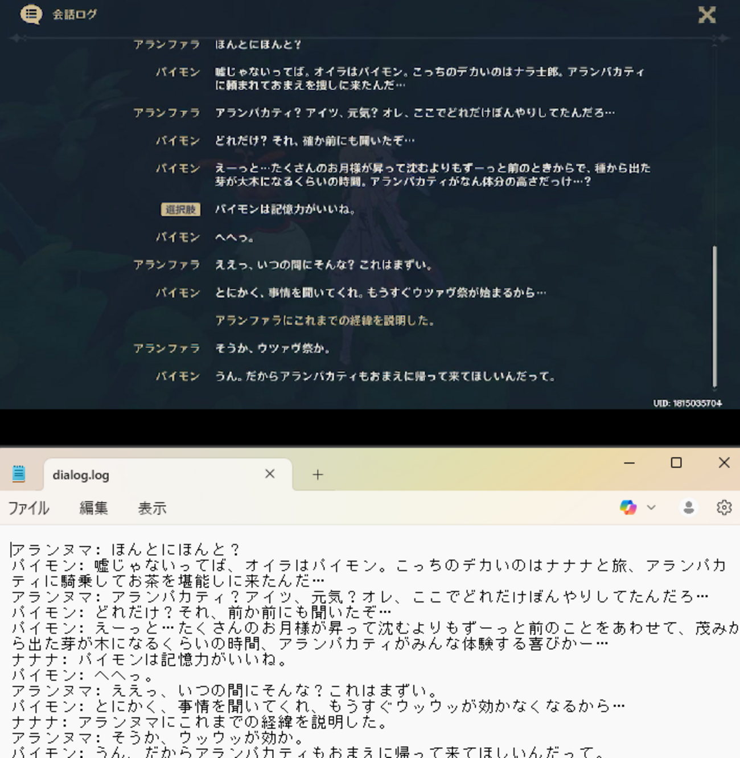Click the line とにかく、事情を聞いてくれ in game log
Viewport: 740px width, 758px height.
pyautogui.click(x=380, y=293)
